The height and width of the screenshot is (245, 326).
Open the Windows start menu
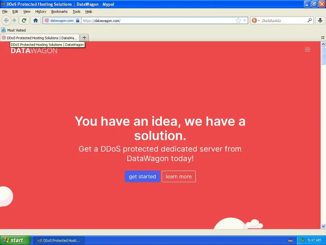[15, 240]
